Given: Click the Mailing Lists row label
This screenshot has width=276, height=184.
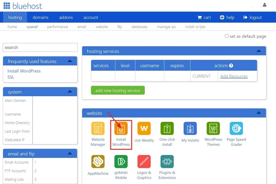Looking at the screenshot, I should coord(14,180).
